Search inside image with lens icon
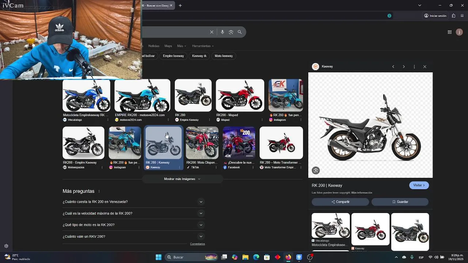This screenshot has height=263, width=468. pos(316,170)
